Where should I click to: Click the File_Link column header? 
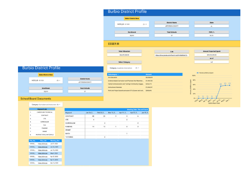pyautogui.click(x=43, y=141)
